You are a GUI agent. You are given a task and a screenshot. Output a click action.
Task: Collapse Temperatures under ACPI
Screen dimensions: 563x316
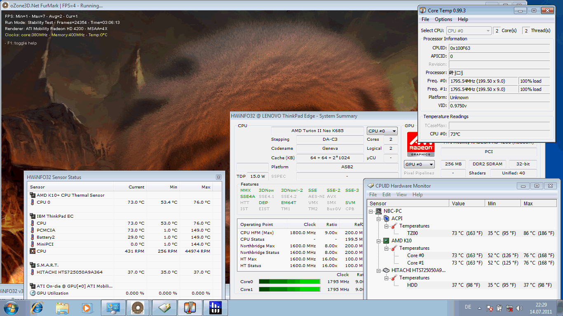point(387,226)
